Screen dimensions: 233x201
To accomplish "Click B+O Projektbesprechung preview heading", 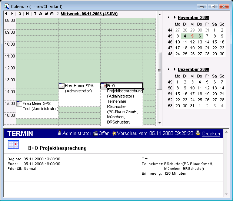I will (57, 148).
